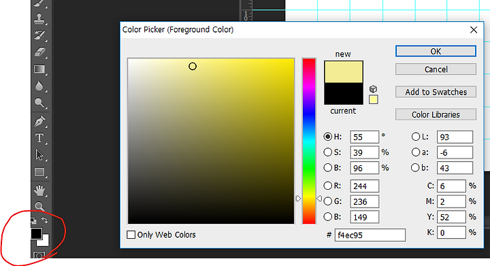
Task: Click the K black percentage field
Action: (x=451, y=233)
